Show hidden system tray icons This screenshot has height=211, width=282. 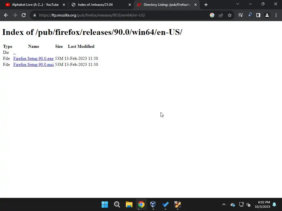tap(224, 204)
